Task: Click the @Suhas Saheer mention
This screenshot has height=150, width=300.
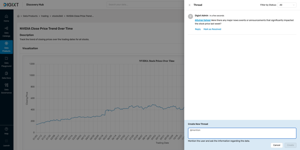Action: 203,20
